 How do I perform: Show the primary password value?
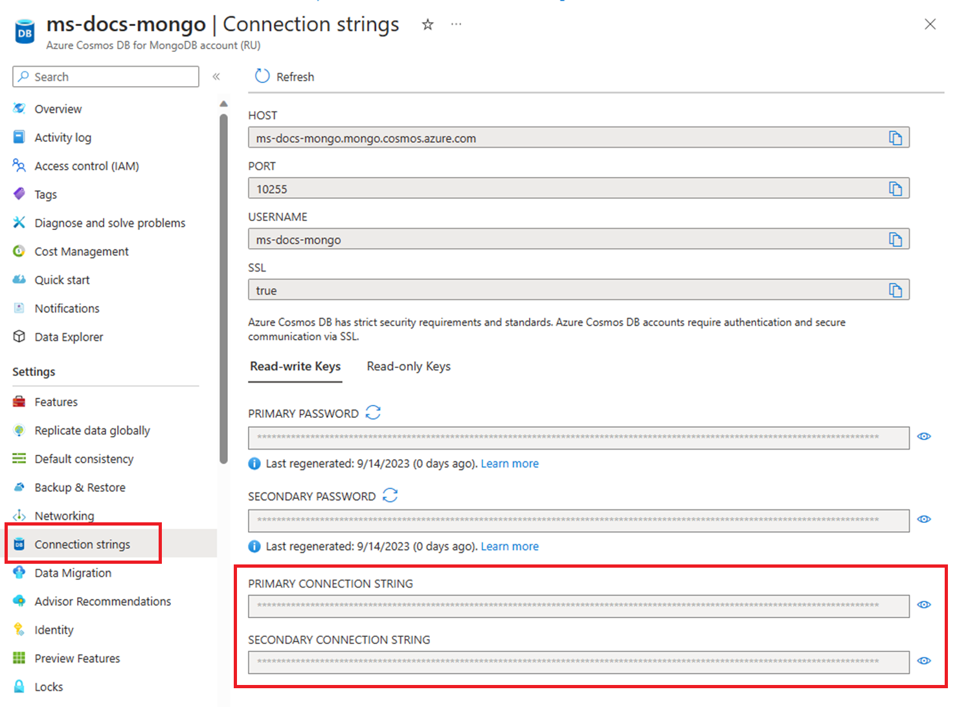click(924, 437)
